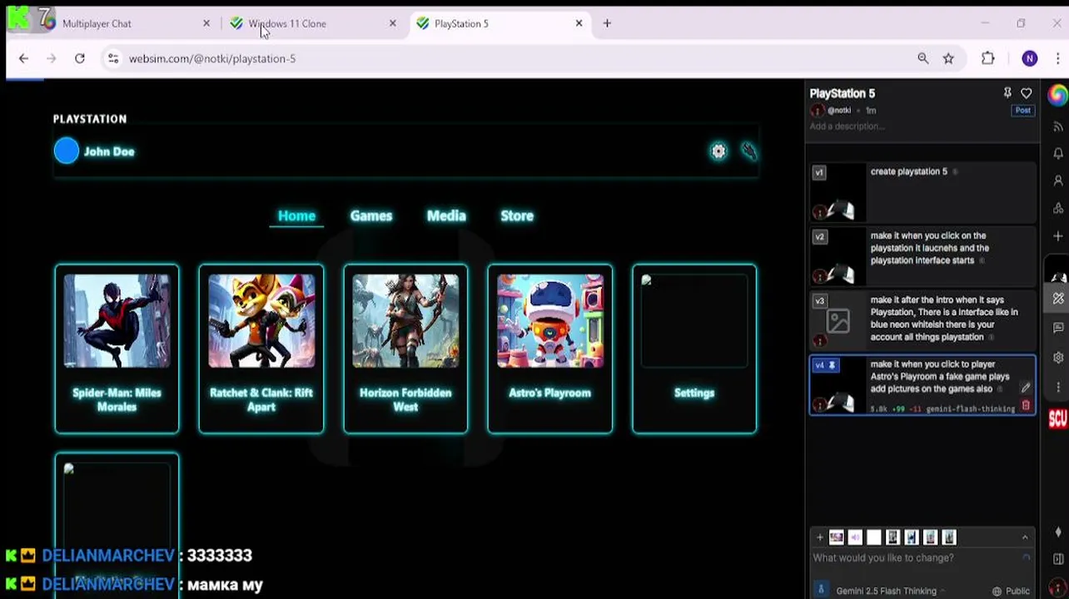
Task: Open the sidebar settings gear icon
Action: (x=1058, y=358)
